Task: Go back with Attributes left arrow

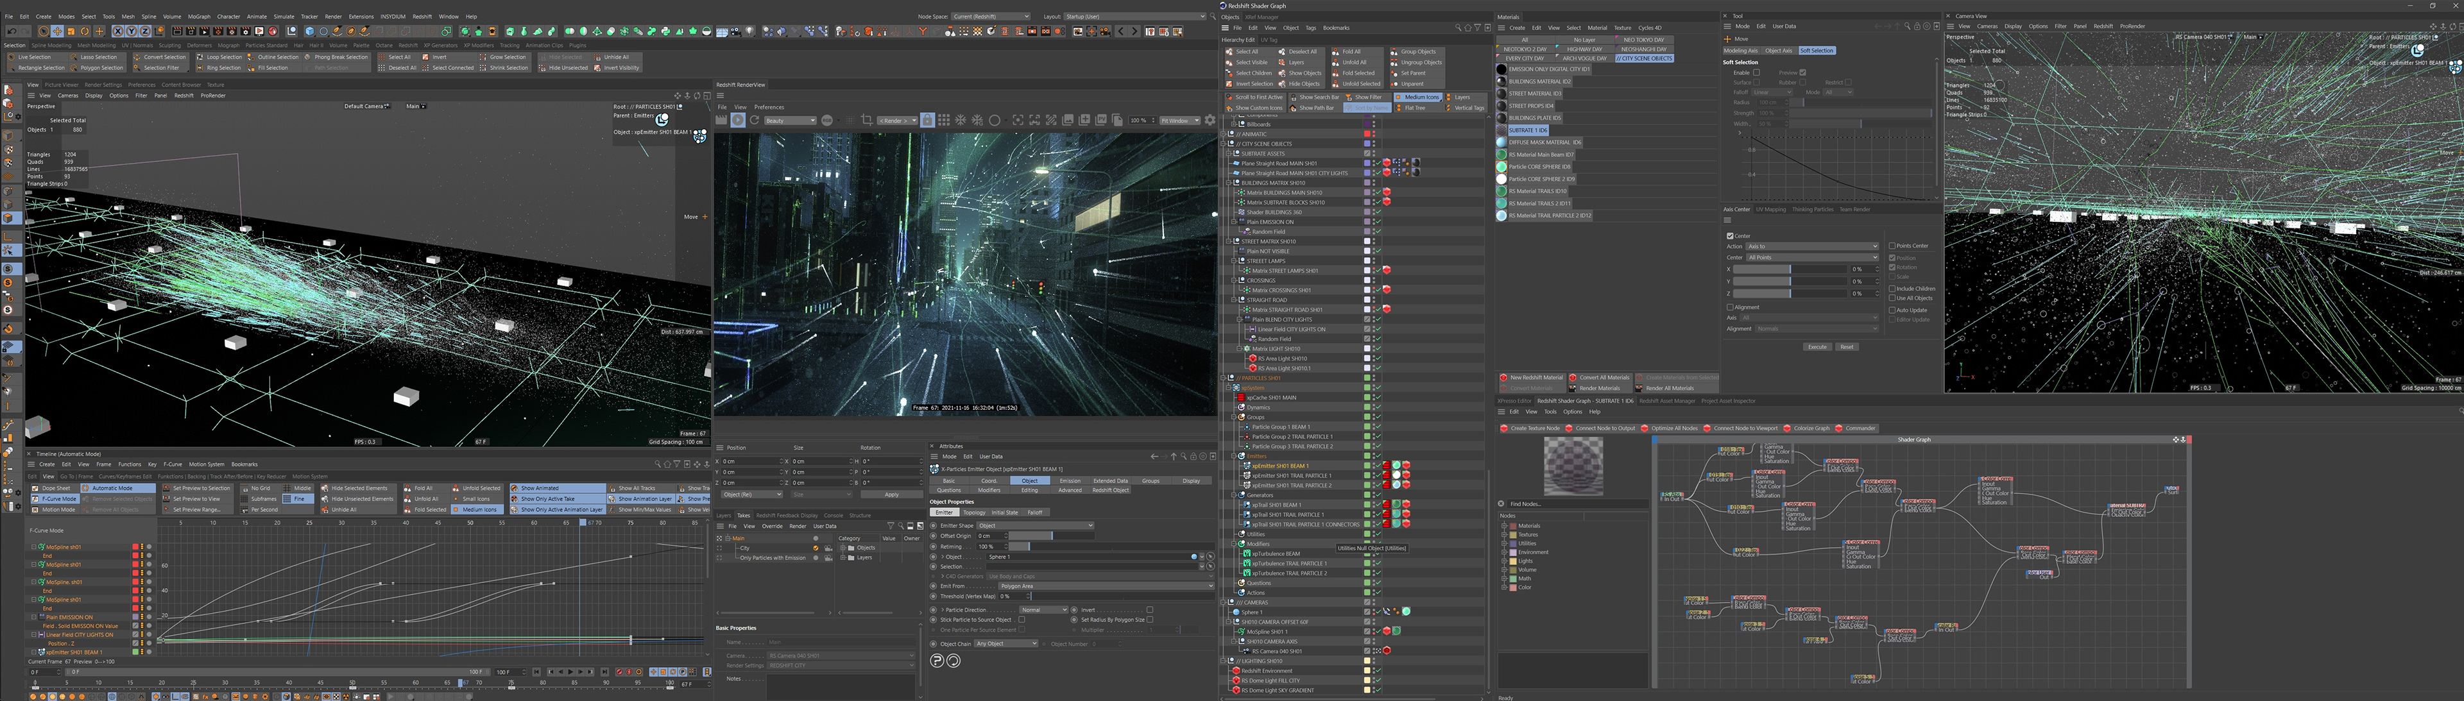Action: [1154, 457]
